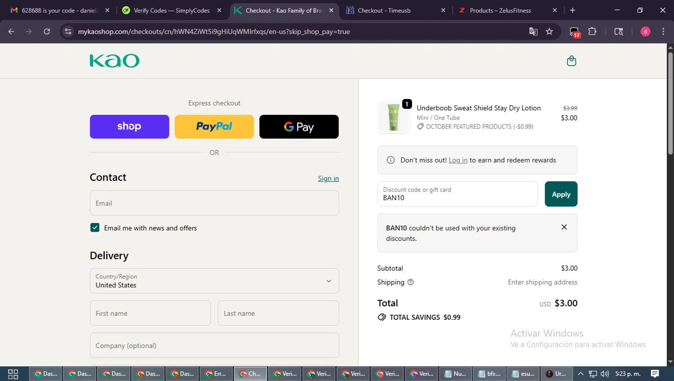Close the Gmail code tab

tap(107, 10)
